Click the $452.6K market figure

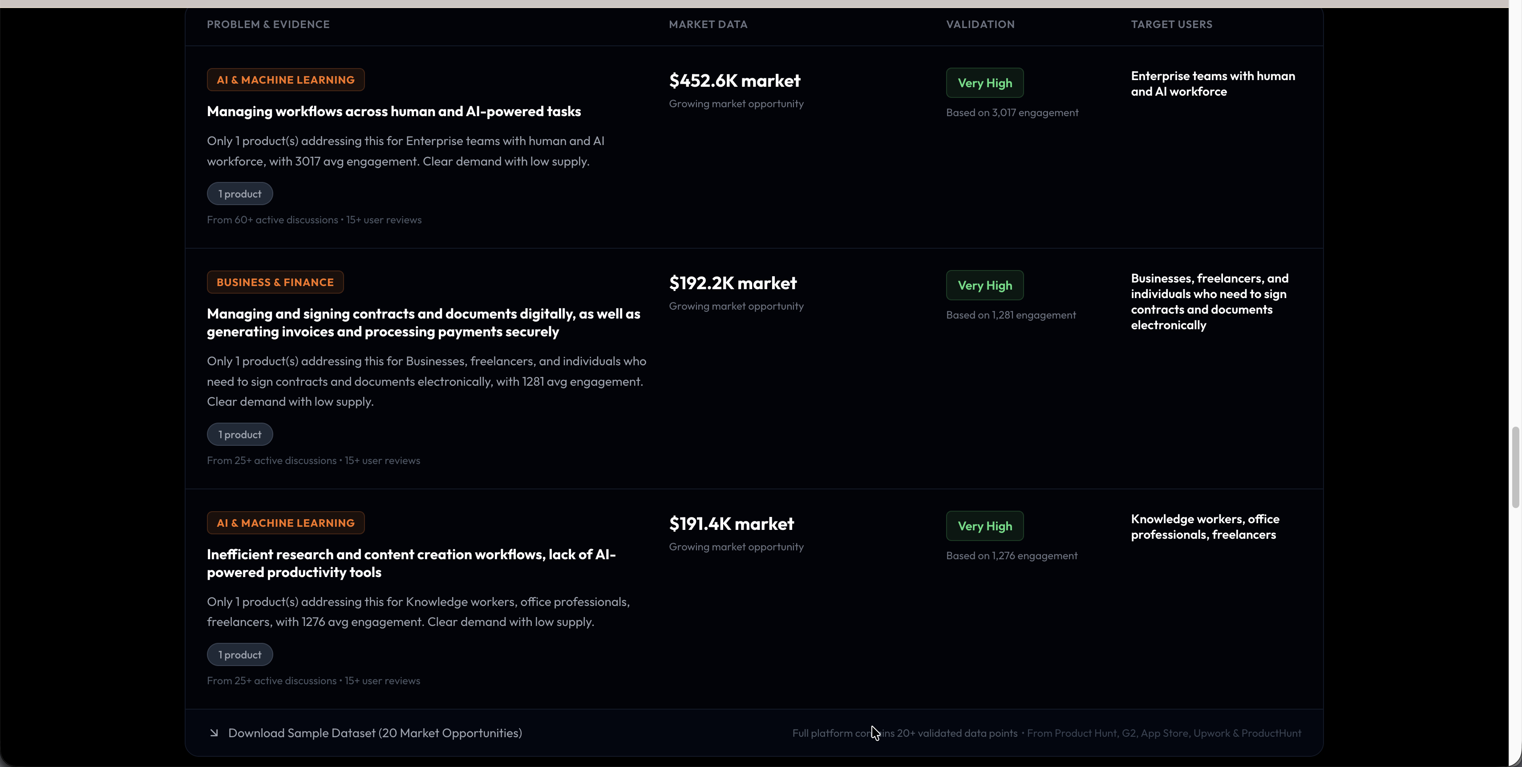[x=734, y=80]
